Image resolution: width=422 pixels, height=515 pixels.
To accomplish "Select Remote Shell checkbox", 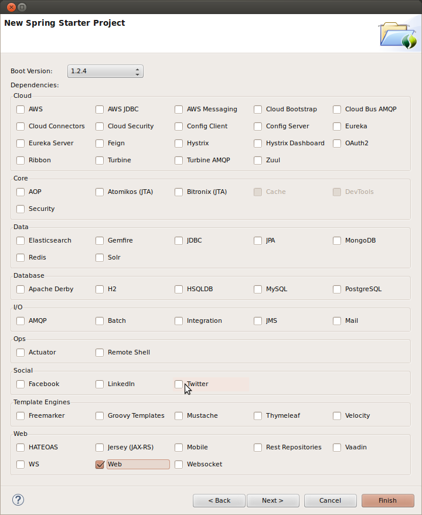I will pos(100,353).
